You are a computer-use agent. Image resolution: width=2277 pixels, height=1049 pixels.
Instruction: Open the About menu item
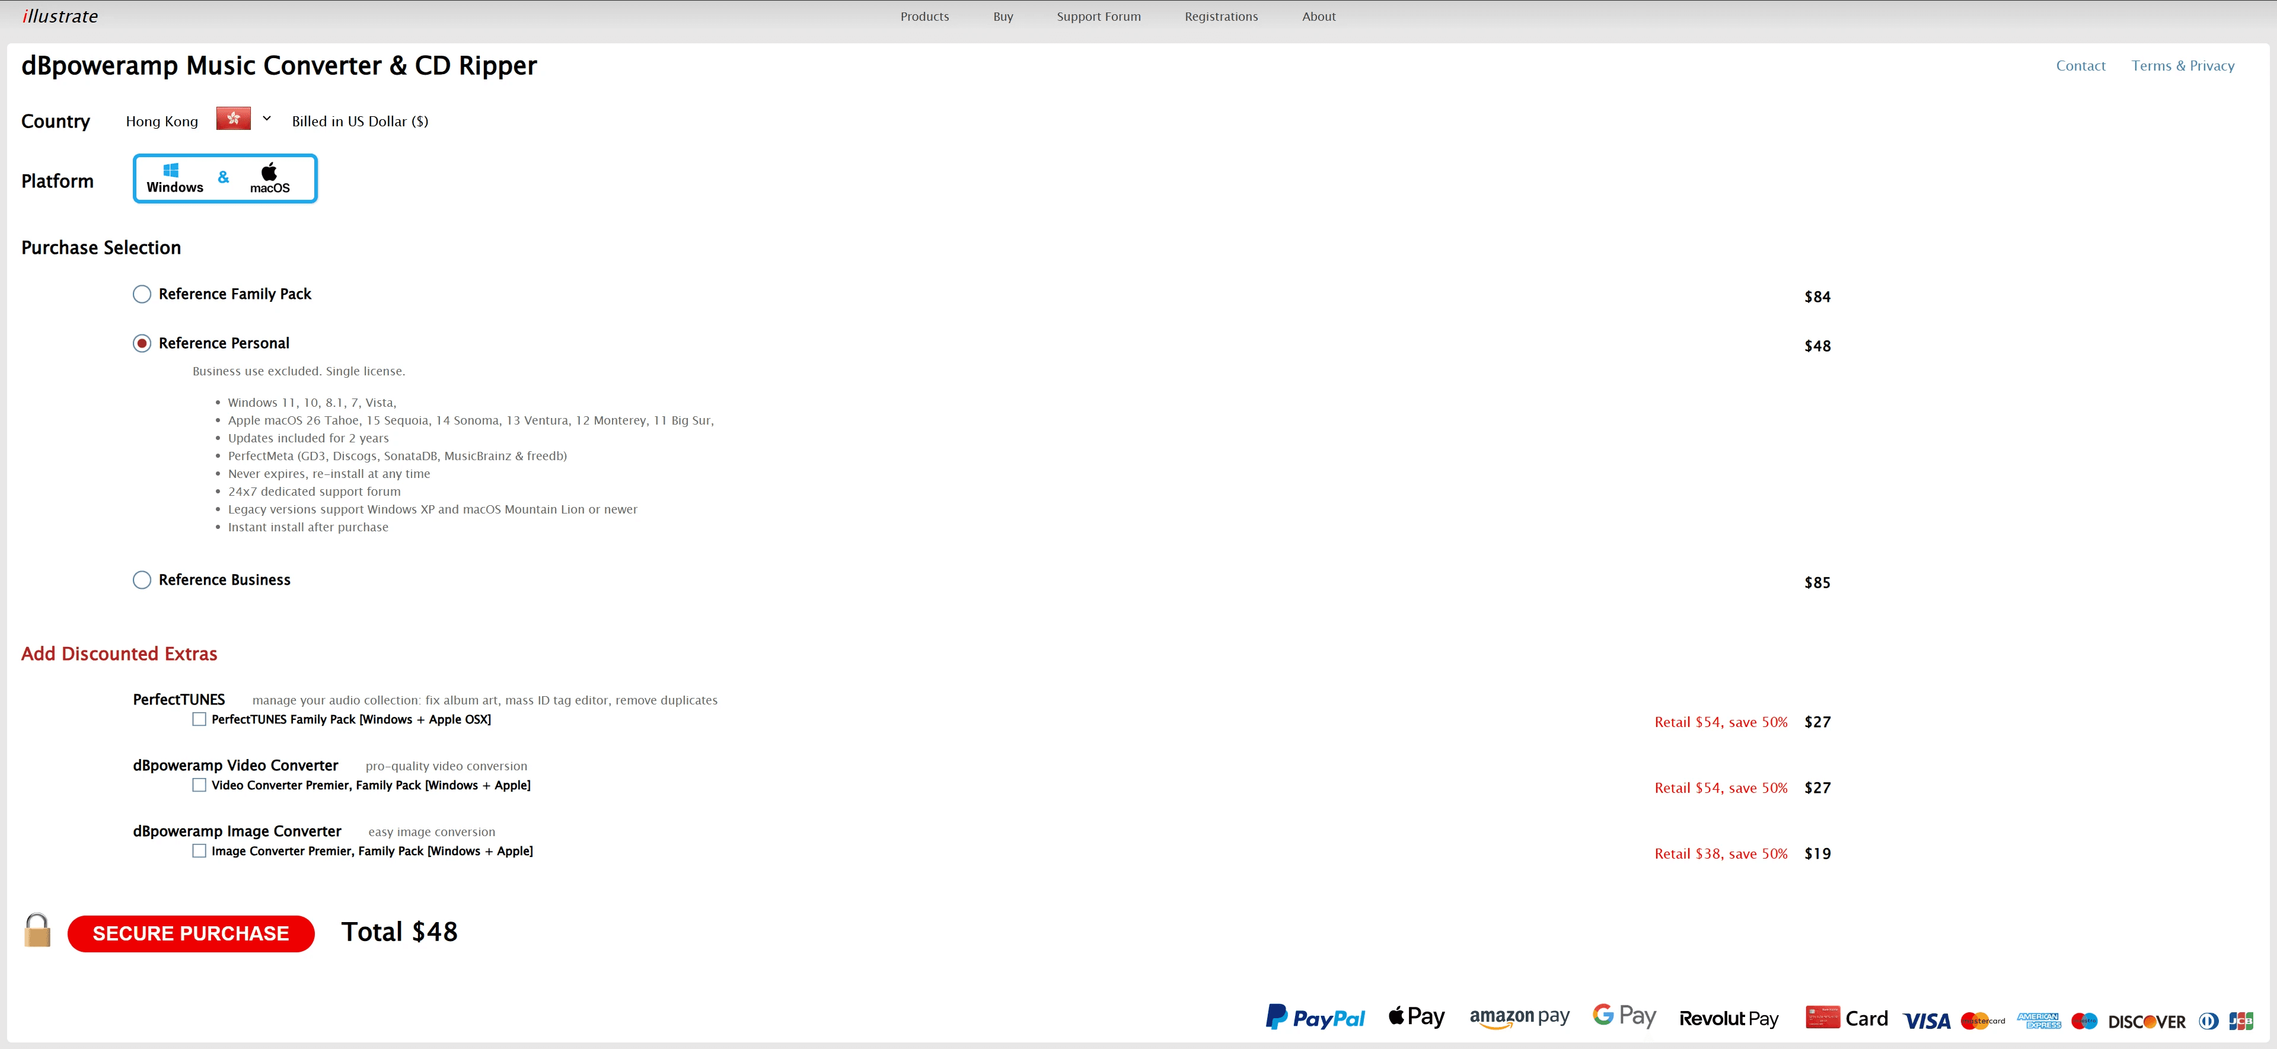tap(1319, 17)
